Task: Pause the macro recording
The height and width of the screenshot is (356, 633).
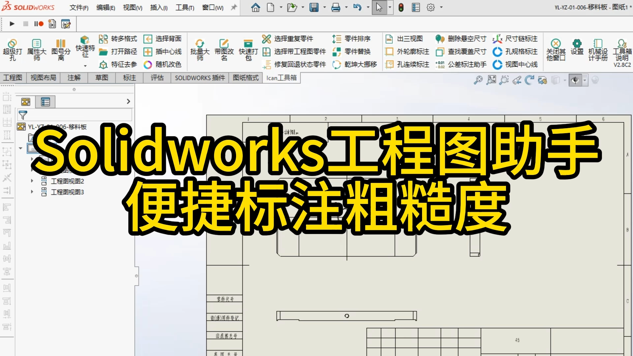Action: tap(37, 24)
